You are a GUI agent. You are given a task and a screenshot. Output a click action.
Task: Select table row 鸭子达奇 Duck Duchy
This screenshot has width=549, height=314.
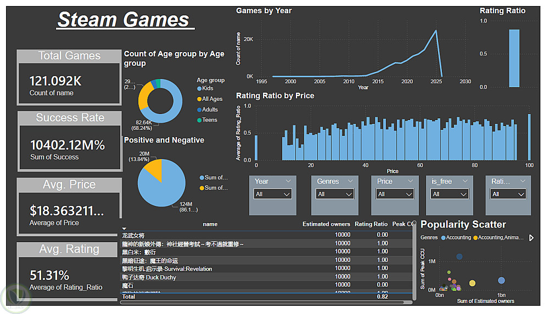266,277
